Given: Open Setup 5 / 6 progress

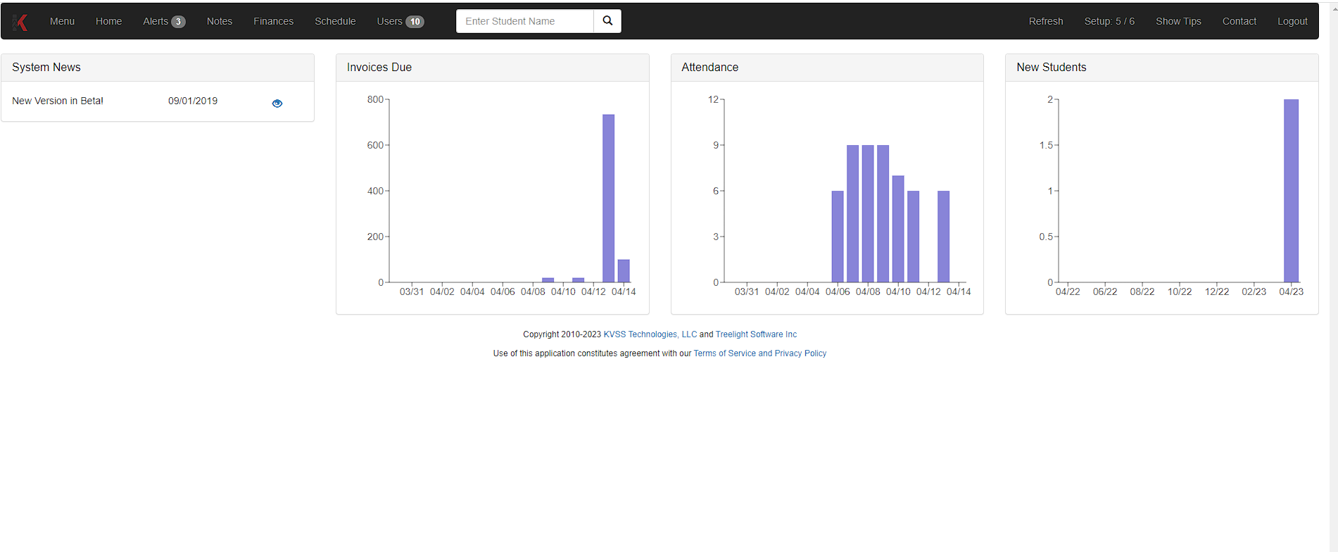Looking at the screenshot, I should 1109,21.
